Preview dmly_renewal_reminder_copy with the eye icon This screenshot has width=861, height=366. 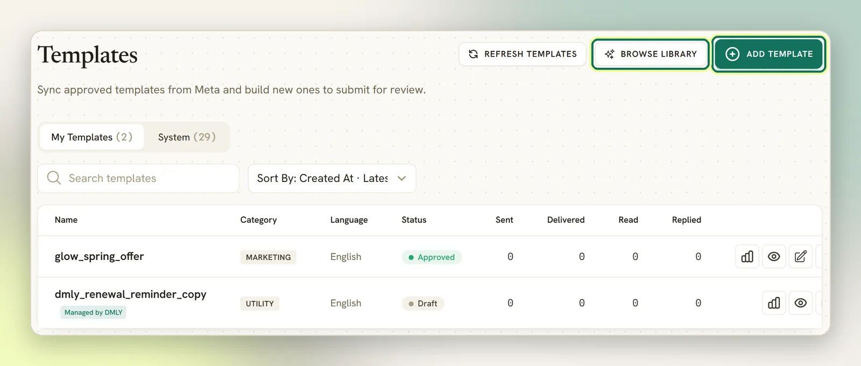[801, 303]
